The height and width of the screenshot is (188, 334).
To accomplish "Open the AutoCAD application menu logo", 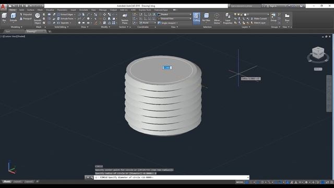I will tap(3, 7).
